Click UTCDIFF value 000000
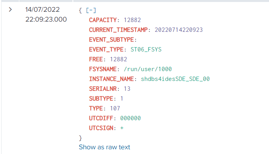This screenshot has height=154, width=269. point(130,118)
